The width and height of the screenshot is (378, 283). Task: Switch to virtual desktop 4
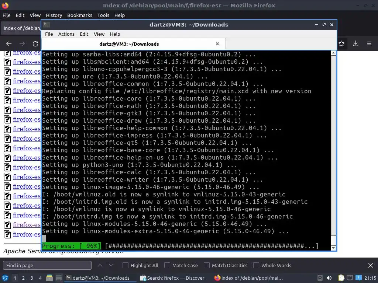click(x=40, y=278)
